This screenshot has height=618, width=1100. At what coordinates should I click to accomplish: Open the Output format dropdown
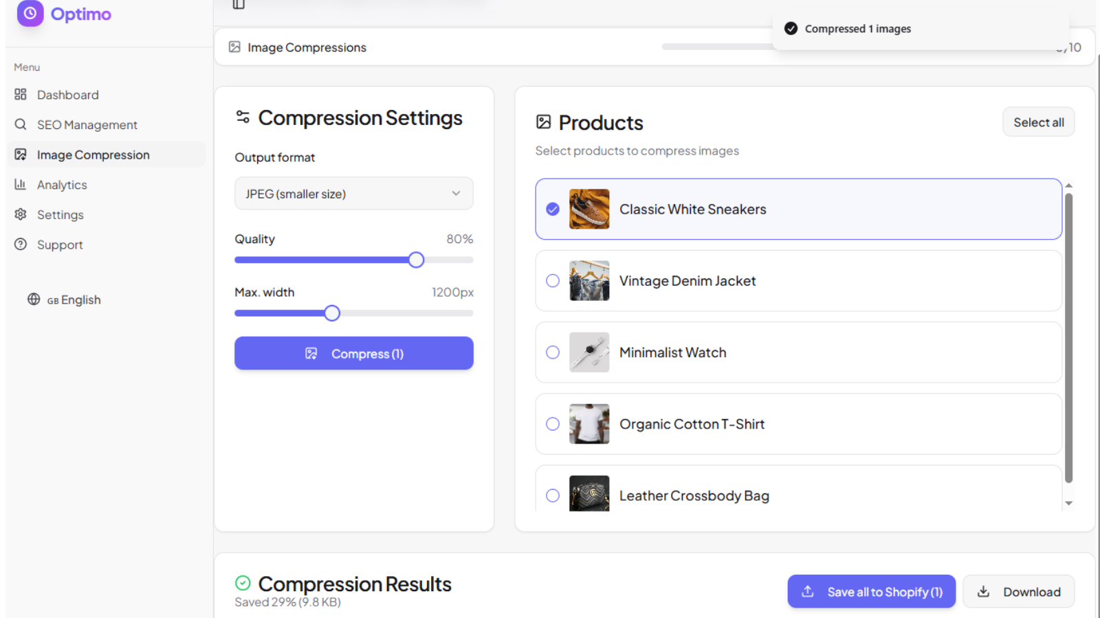pyautogui.click(x=353, y=194)
